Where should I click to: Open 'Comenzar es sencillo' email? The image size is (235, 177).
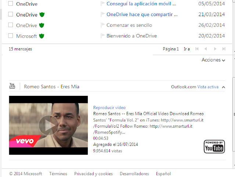pyautogui.click(x=129, y=25)
